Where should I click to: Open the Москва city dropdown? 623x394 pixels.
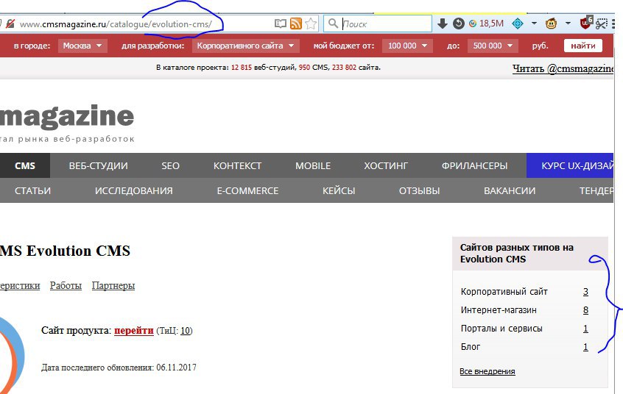[x=82, y=46]
